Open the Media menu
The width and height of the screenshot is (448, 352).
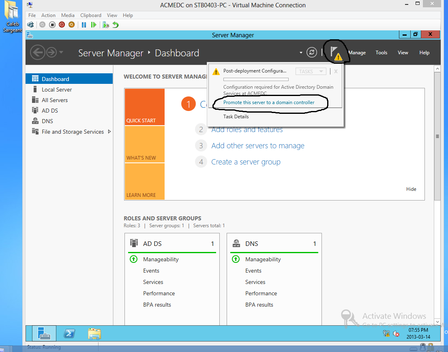coord(68,15)
